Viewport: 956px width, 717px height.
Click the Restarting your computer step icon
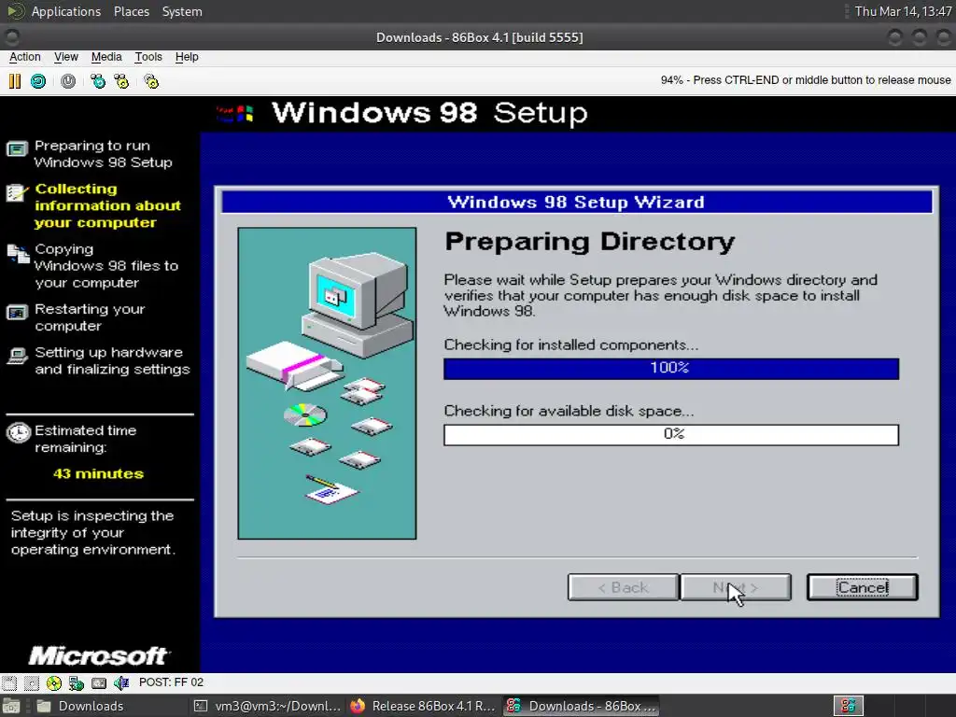(17, 313)
